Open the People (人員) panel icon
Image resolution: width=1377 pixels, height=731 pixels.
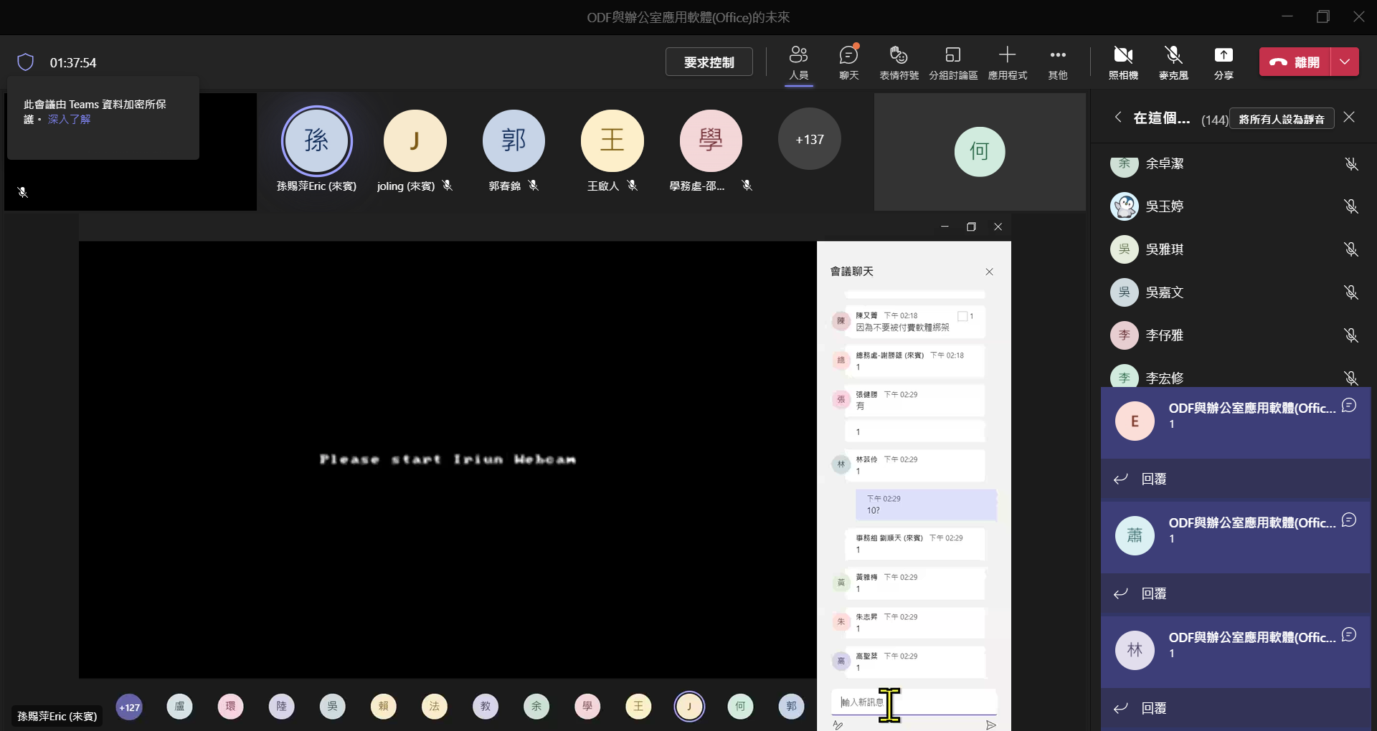pos(798,55)
